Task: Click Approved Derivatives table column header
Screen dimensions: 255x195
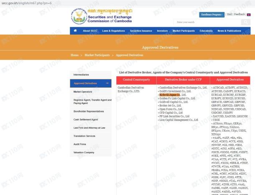Action: pos(230,80)
